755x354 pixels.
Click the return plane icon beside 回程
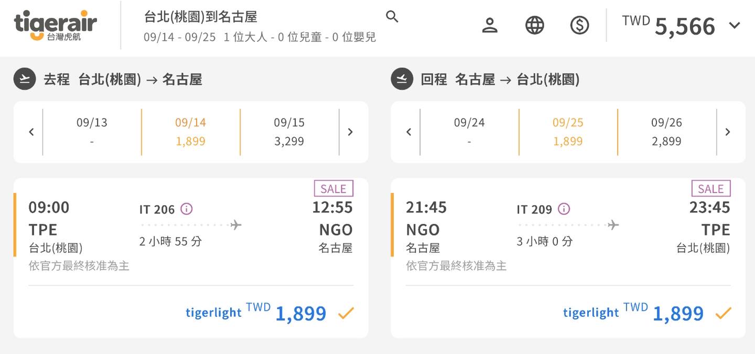[402, 79]
